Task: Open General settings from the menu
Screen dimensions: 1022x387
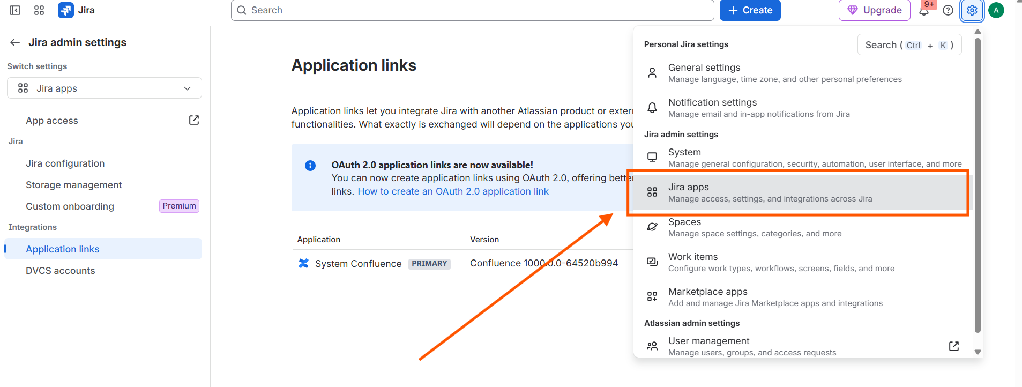Action: [803, 73]
